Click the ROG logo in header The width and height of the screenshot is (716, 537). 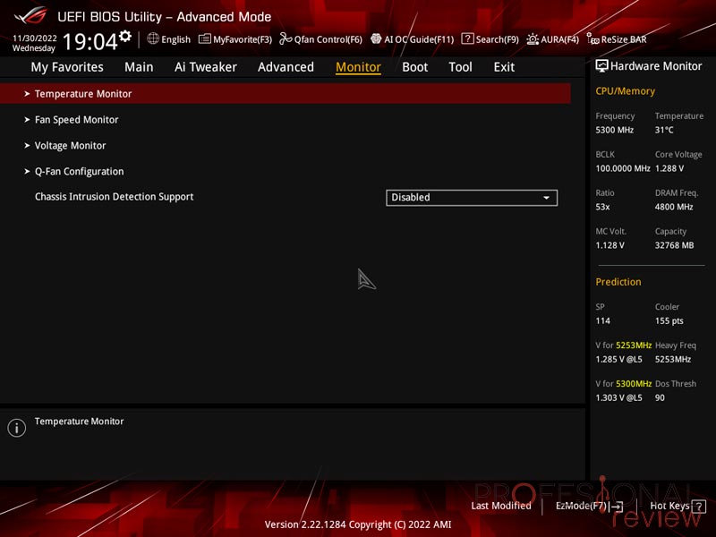(30, 15)
